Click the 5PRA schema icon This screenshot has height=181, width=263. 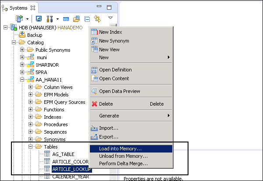[x=31, y=72]
